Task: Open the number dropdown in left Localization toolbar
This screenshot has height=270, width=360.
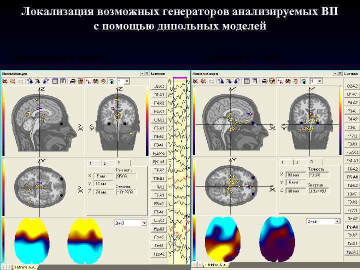Action: (x=127, y=81)
